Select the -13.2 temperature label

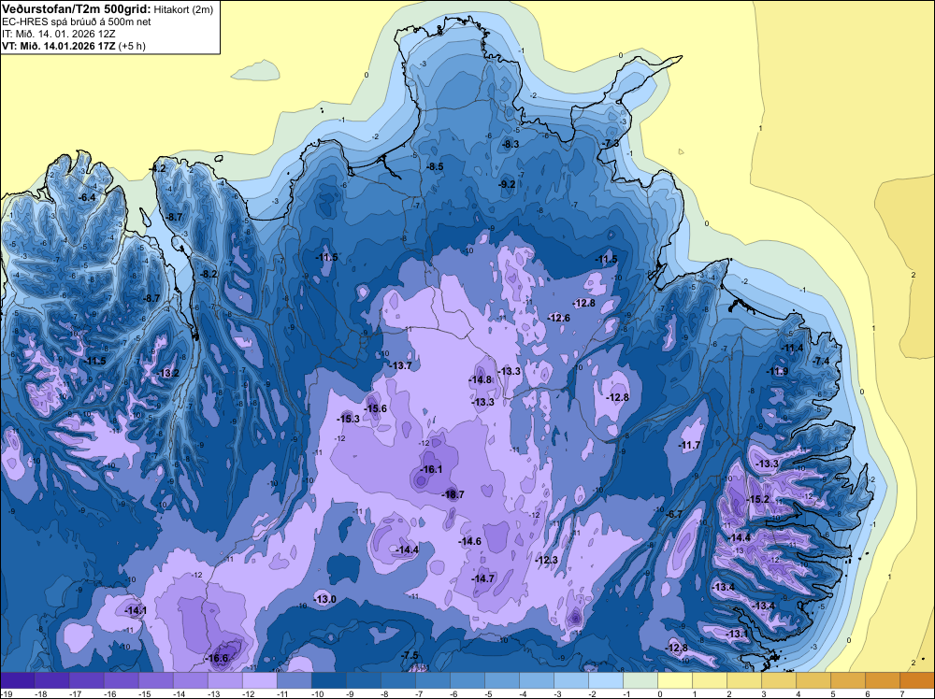click(x=168, y=373)
